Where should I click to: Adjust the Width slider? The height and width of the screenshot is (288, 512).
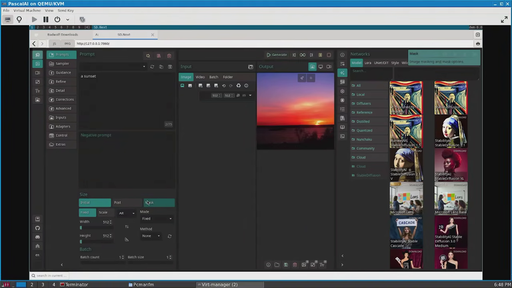[96, 227]
